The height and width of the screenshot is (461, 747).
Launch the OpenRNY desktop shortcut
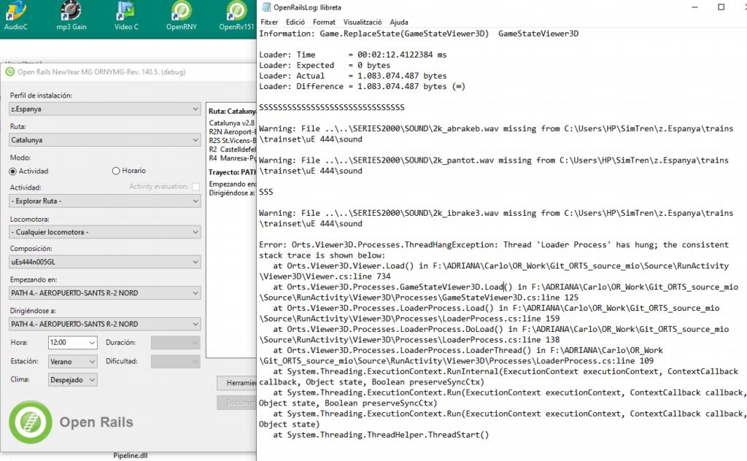pyautogui.click(x=182, y=12)
